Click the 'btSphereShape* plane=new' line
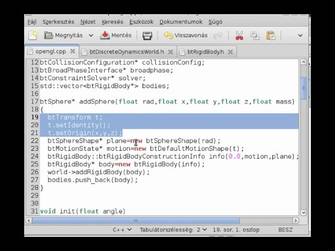 click(x=134, y=141)
